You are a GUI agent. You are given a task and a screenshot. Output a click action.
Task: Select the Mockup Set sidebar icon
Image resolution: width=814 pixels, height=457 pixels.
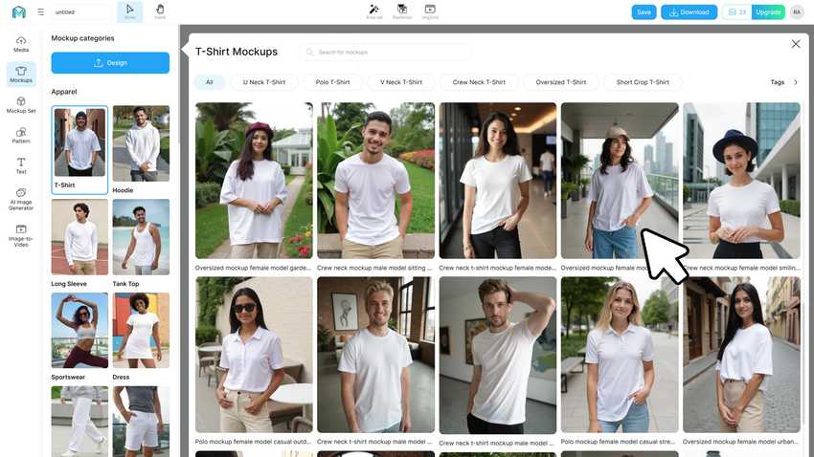21,104
